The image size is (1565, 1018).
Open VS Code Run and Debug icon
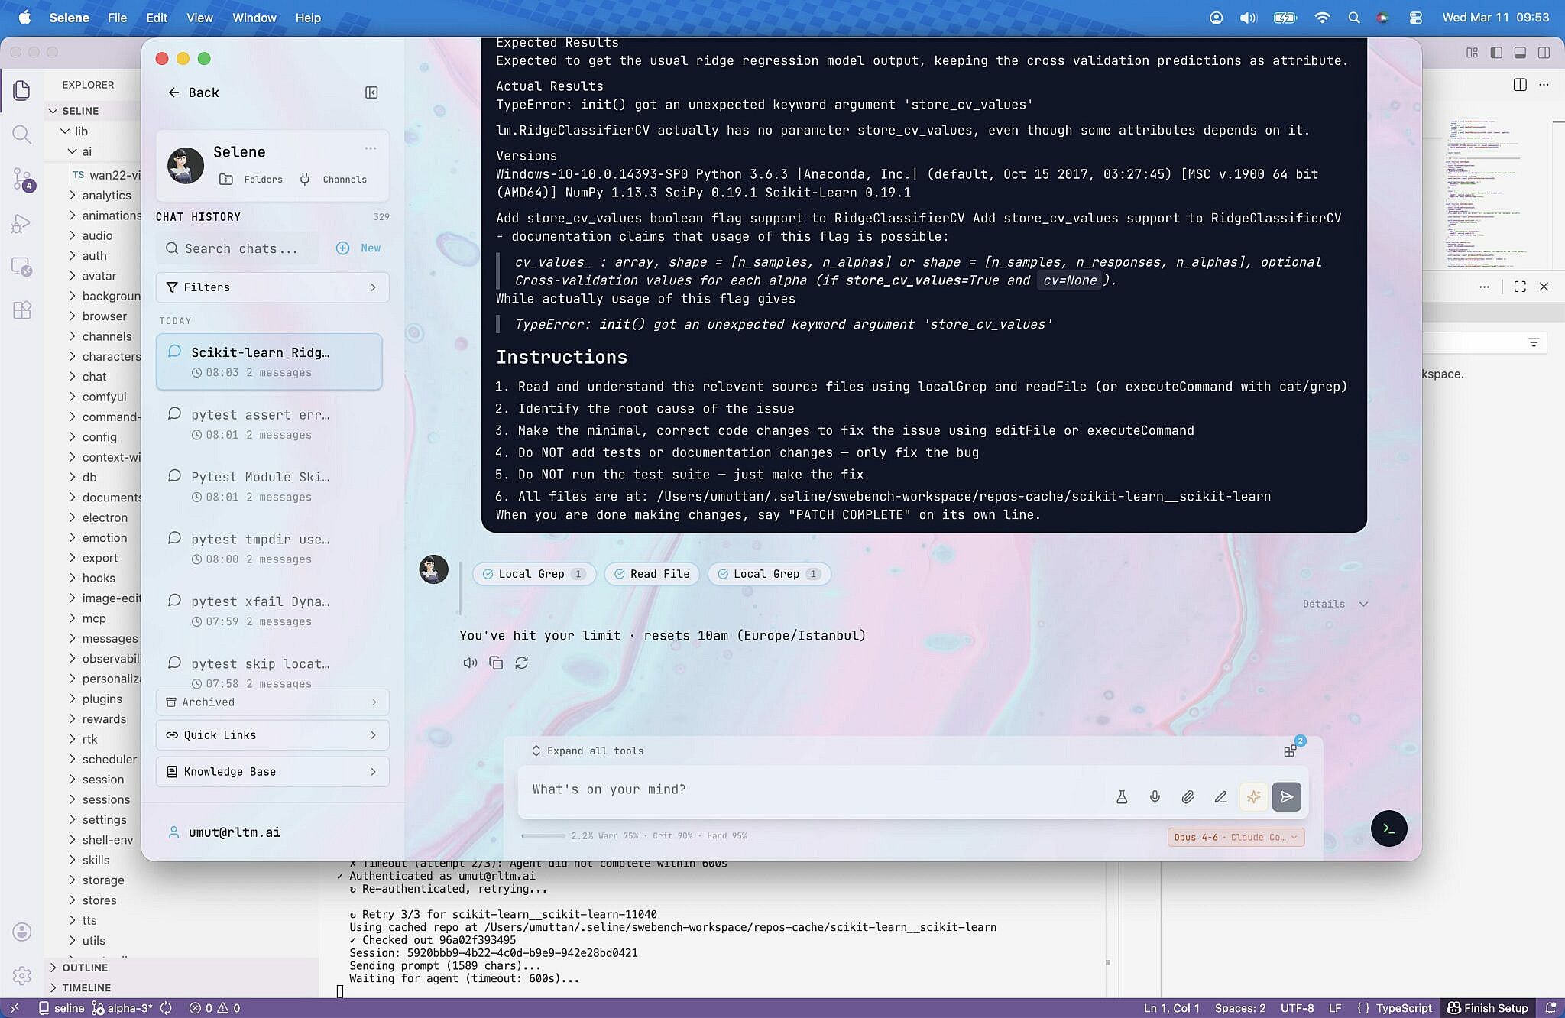21,223
